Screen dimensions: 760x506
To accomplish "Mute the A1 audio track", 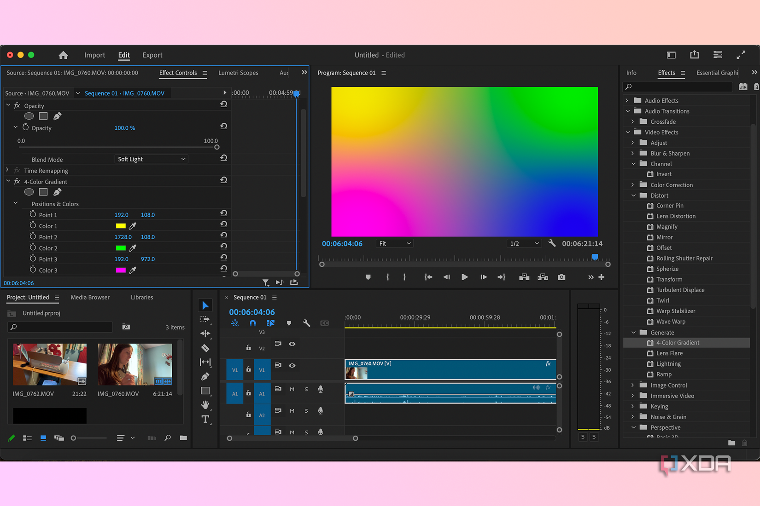I will point(292,389).
